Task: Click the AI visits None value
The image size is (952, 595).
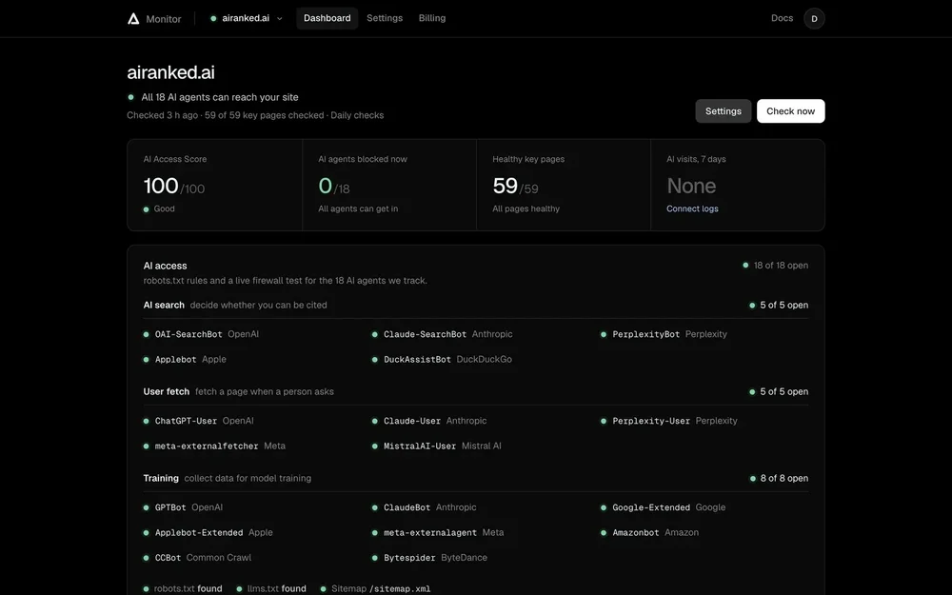Action: (x=691, y=186)
